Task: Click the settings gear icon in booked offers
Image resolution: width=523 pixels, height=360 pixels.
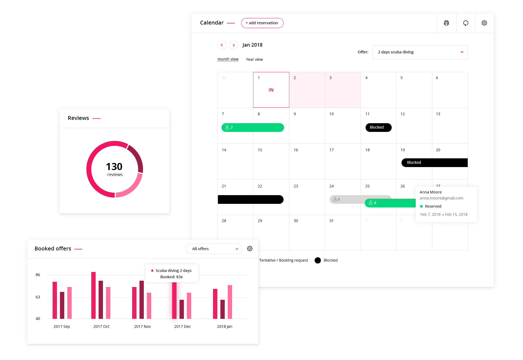Action: click(x=250, y=249)
